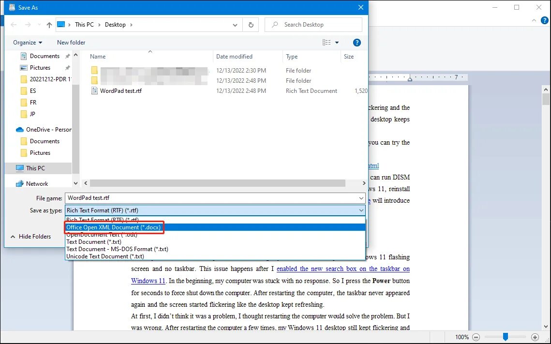Click the This PC monitor icon in the address bar
The height and width of the screenshot is (344, 551).
[x=61, y=24]
